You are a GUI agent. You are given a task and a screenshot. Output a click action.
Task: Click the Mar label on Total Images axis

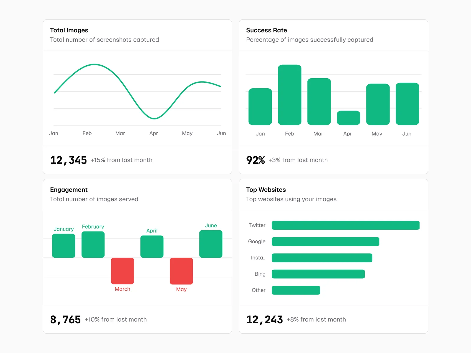pos(120,133)
